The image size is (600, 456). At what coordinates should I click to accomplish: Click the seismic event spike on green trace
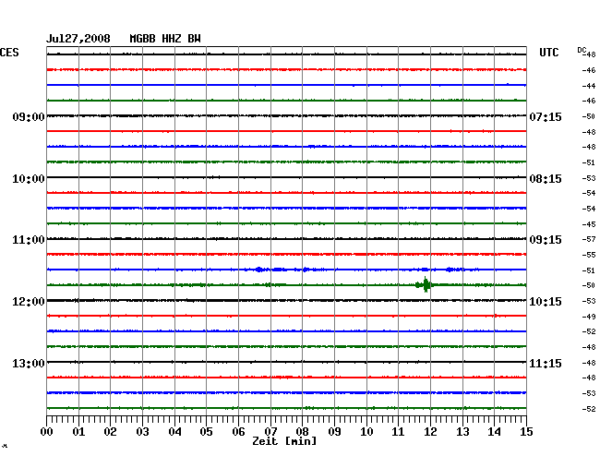(426, 284)
